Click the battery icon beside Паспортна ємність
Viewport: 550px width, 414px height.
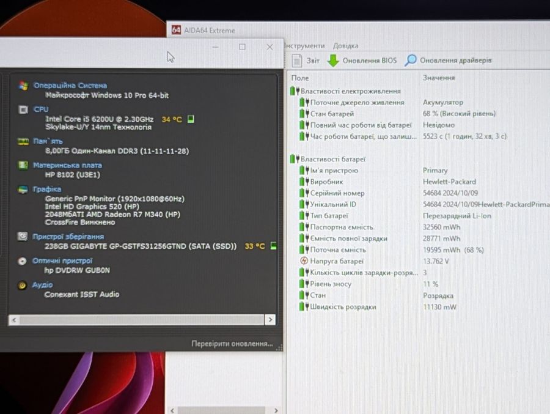(304, 227)
